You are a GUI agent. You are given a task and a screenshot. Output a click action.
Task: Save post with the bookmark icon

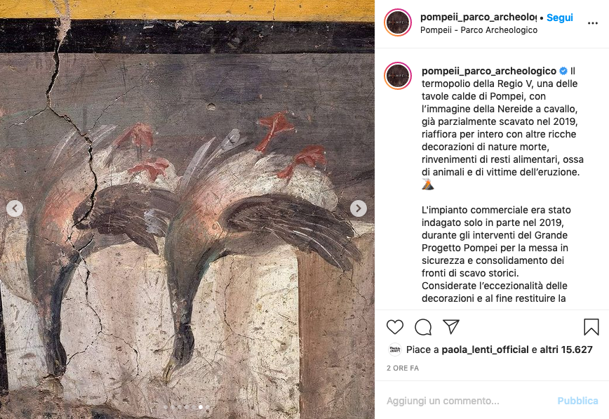pyautogui.click(x=591, y=327)
